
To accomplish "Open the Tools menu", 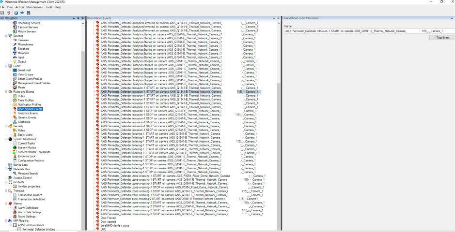I will pos(48,7).
